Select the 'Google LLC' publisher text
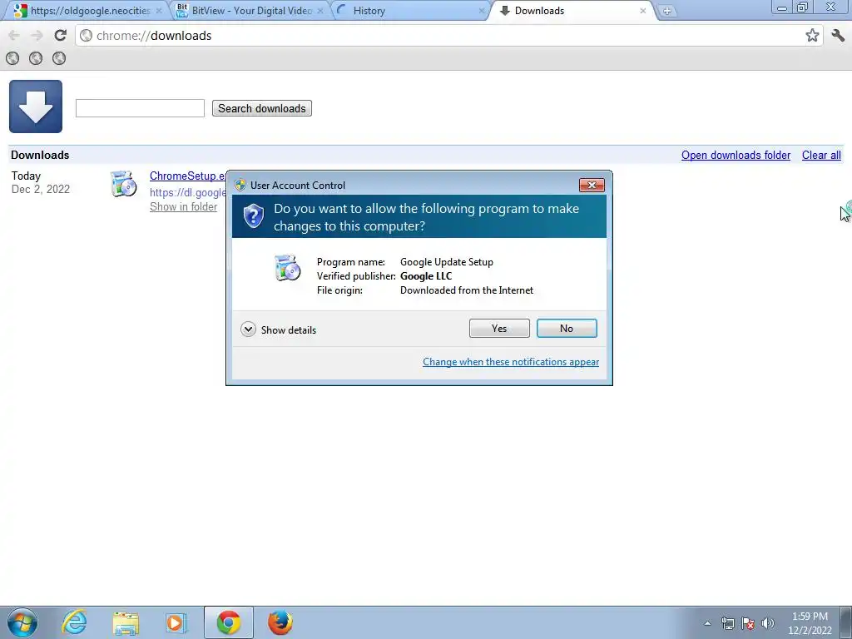The image size is (852, 639). (x=426, y=276)
